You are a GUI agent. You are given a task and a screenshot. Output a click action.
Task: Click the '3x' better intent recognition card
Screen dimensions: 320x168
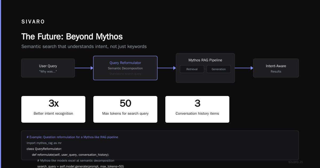(x=53, y=109)
